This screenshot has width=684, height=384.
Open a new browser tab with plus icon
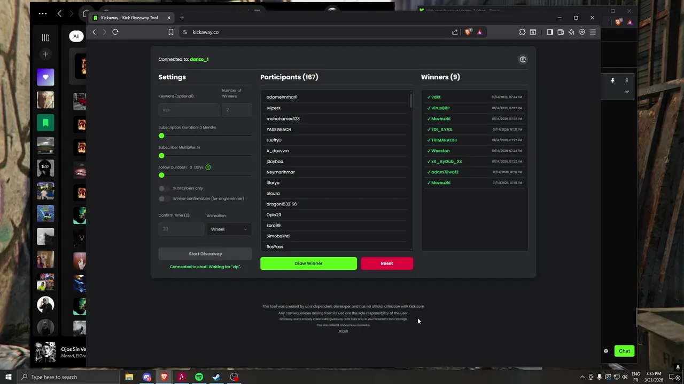coord(182,18)
